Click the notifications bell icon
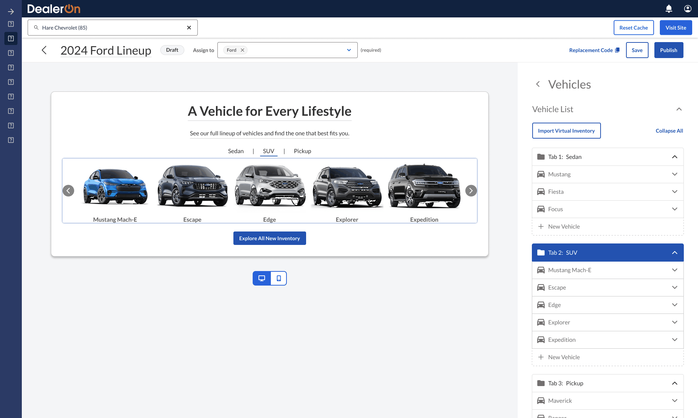The image size is (698, 418). coord(669,9)
